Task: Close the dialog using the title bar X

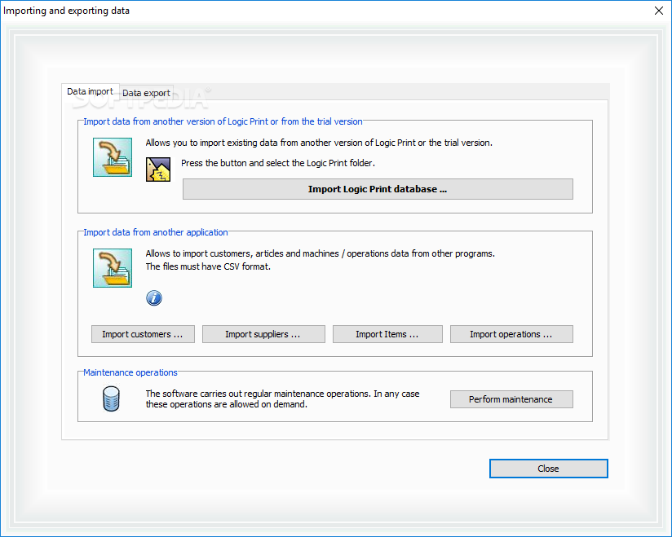Action: click(659, 11)
